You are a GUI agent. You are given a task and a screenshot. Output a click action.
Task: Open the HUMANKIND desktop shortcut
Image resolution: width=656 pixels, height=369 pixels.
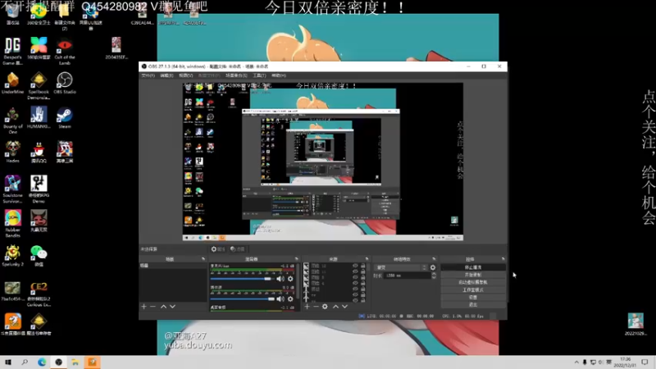click(39, 117)
